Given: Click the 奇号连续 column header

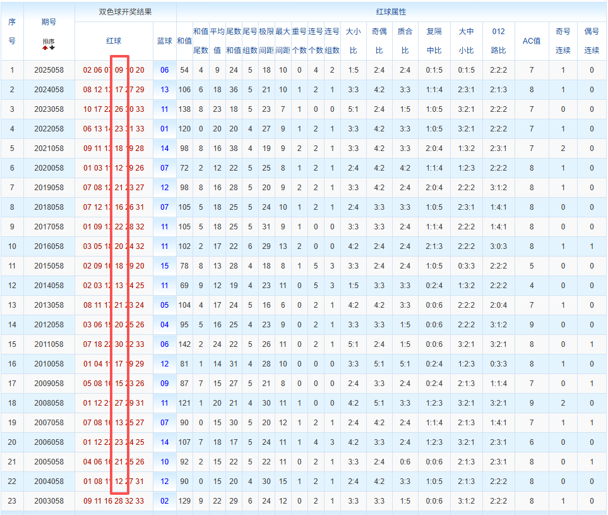Looking at the screenshot, I should coord(563,40).
